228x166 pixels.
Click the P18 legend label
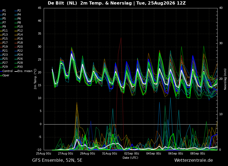pos(20,43)
